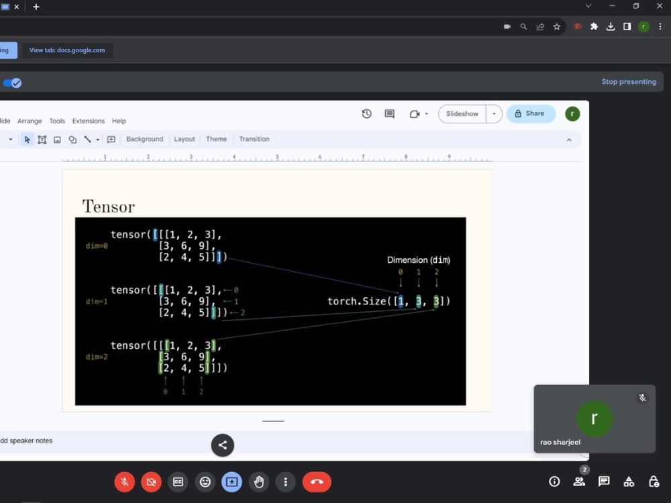Bookmark this page with star icon

(556, 27)
